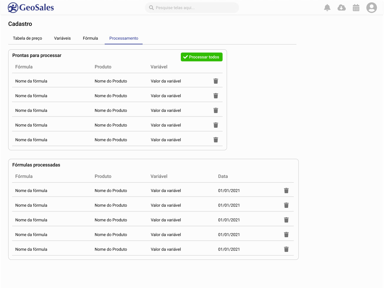Click Fórmula header in Fórmulas processadas

[24, 176]
